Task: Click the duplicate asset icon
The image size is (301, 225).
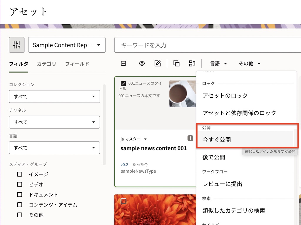Action: (176, 63)
